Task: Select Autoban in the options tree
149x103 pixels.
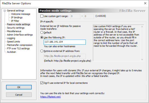Action: 11,52
